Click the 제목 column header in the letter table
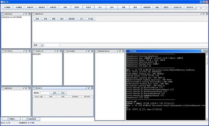209x126 pixels. [x=51, y=97]
